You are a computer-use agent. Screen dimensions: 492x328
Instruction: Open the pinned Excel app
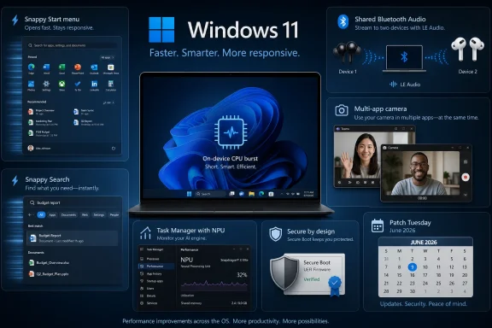61,67
